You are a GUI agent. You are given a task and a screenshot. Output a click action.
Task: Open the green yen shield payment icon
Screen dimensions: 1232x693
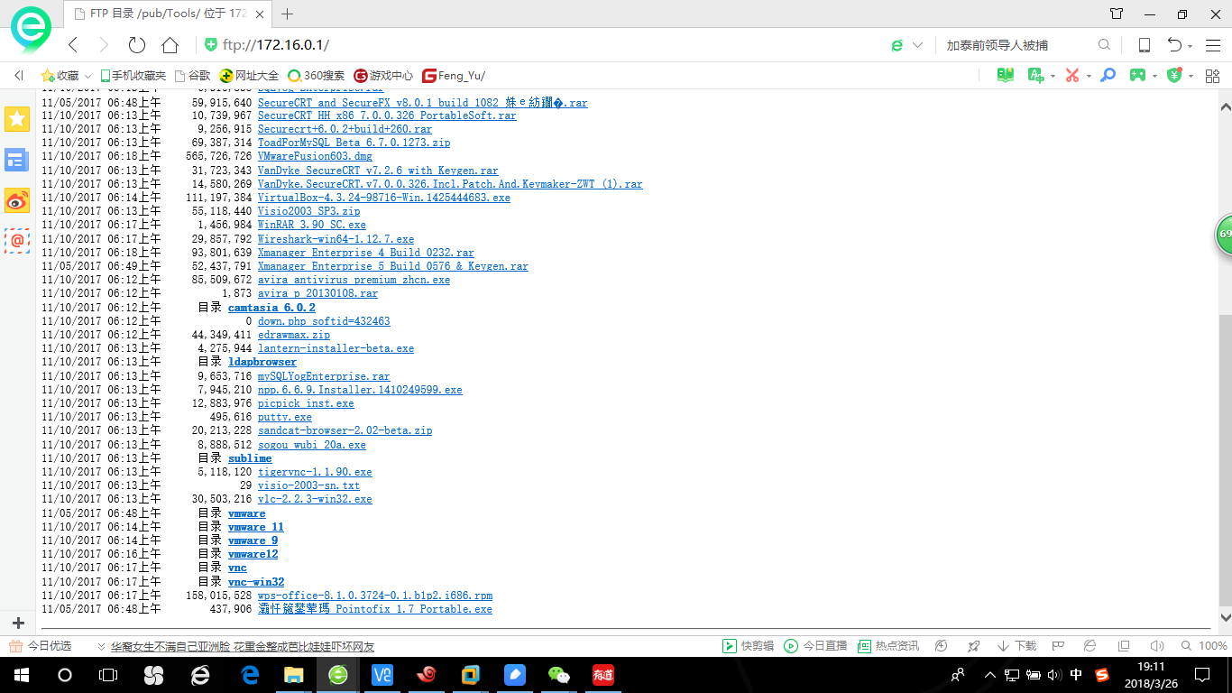click(x=1174, y=76)
